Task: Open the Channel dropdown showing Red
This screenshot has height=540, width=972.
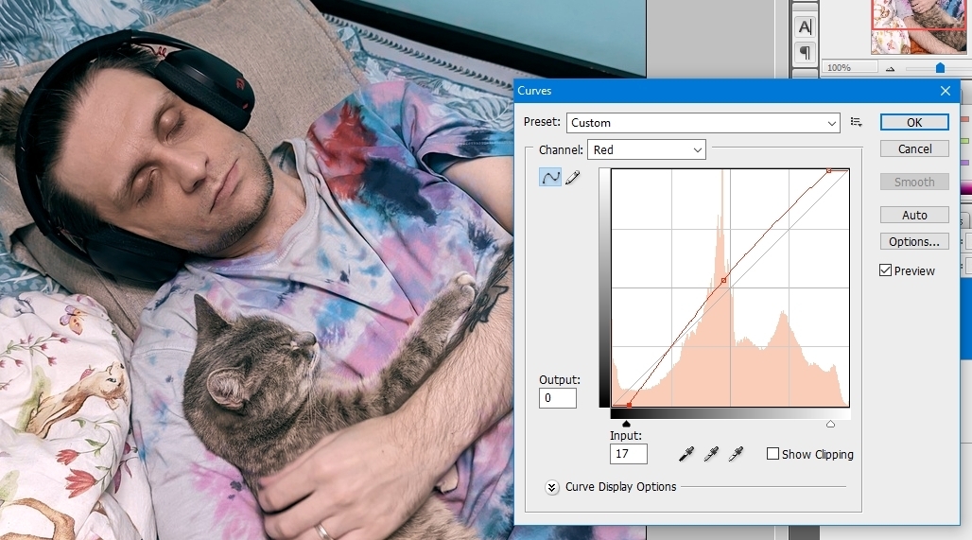Action: (x=647, y=149)
